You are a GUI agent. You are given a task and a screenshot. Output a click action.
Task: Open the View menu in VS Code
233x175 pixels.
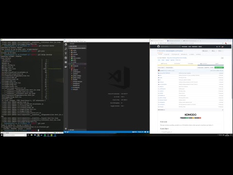[x=73, y=41]
